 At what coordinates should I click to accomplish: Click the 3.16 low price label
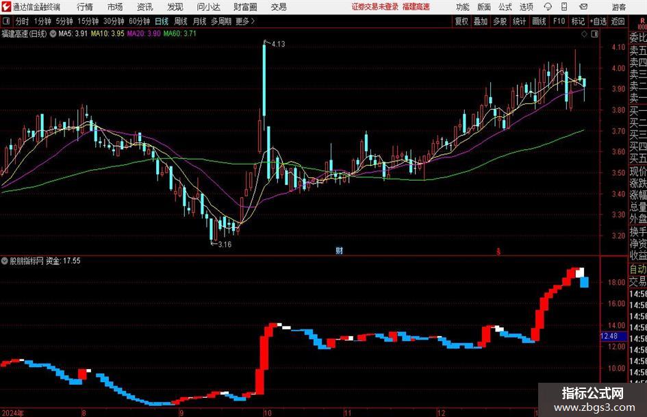click(x=225, y=244)
